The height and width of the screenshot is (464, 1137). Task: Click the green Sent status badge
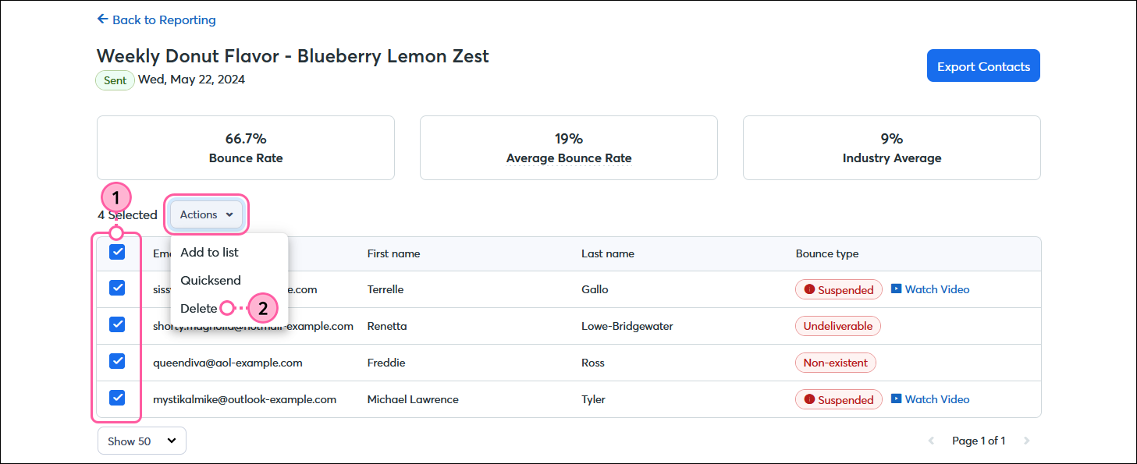click(115, 80)
